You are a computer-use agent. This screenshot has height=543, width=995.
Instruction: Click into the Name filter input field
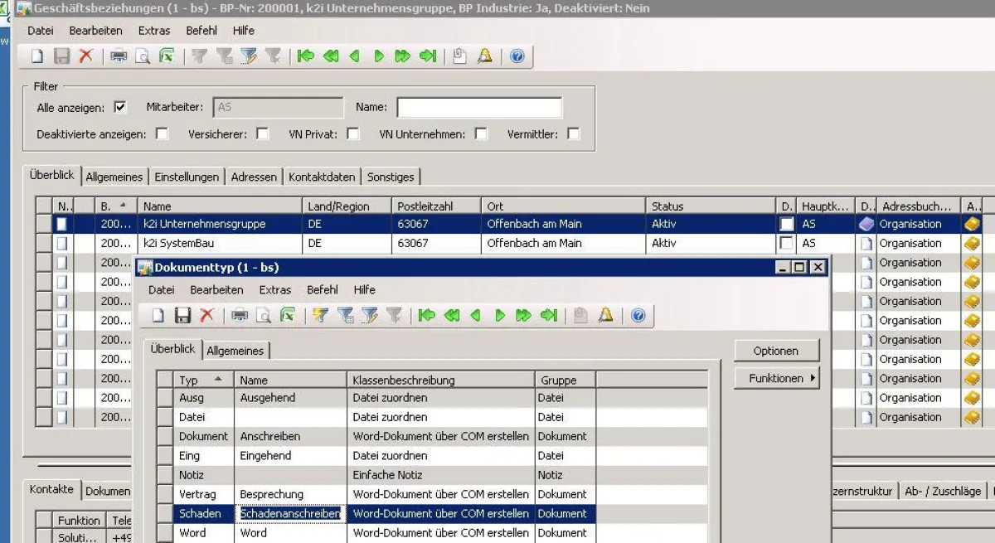478,107
